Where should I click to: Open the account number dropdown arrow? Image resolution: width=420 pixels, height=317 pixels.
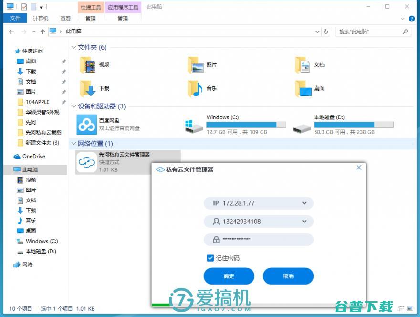(304, 222)
